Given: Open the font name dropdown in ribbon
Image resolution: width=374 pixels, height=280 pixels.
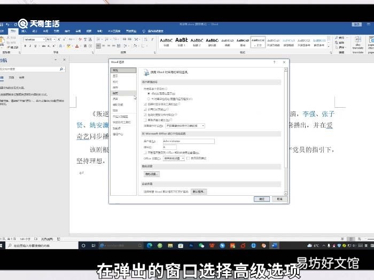Looking at the screenshot, I should coord(44,39).
